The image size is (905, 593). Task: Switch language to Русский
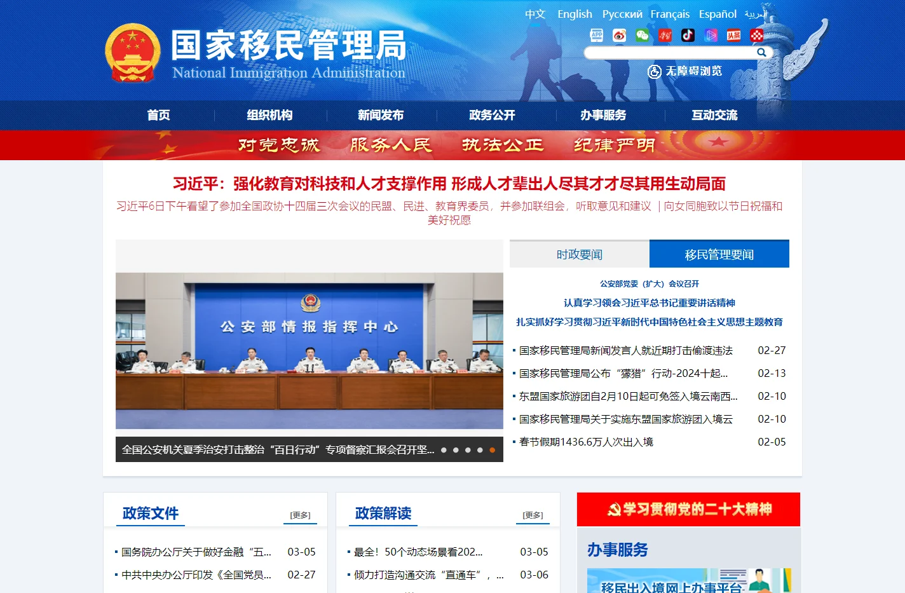click(x=622, y=14)
